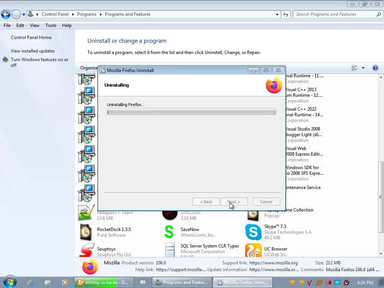The width and height of the screenshot is (384, 288).
Task: Open the File menu
Action: coord(7,25)
